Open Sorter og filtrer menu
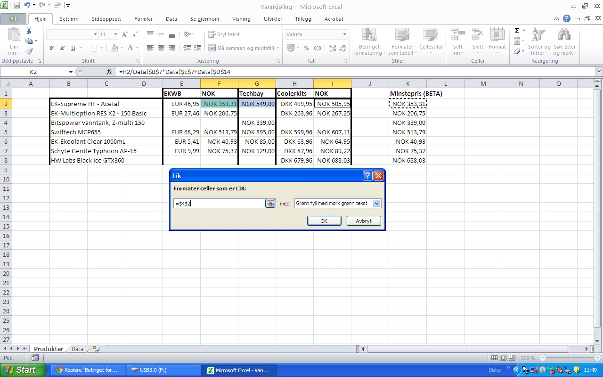Screen dimensions: 603x377 coord(539,41)
